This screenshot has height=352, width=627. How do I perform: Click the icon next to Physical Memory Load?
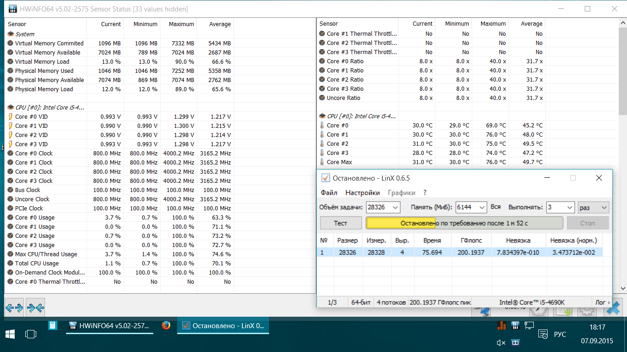(x=11, y=89)
